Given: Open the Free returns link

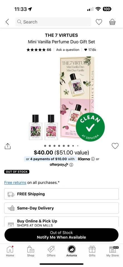Looking at the screenshot, I should pos(15,182).
